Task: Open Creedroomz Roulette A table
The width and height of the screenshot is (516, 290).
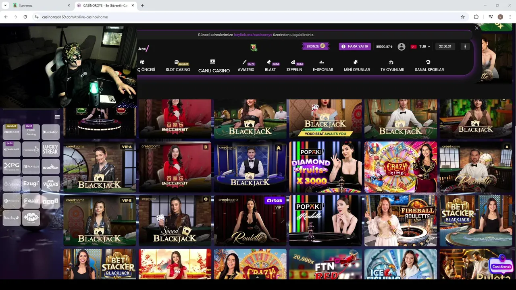Action: pos(476,167)
